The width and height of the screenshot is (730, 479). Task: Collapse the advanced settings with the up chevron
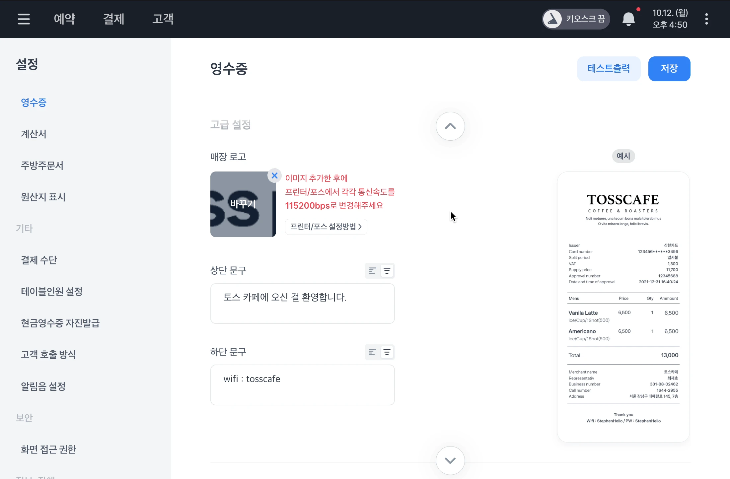click(x=450, y=126)
